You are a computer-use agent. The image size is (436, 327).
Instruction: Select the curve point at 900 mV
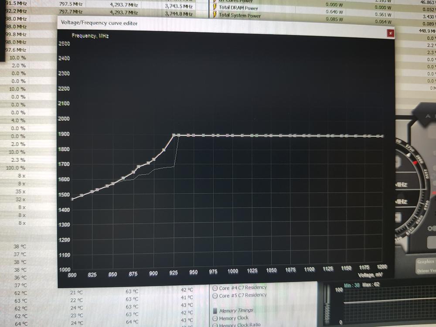click(153, 159)
